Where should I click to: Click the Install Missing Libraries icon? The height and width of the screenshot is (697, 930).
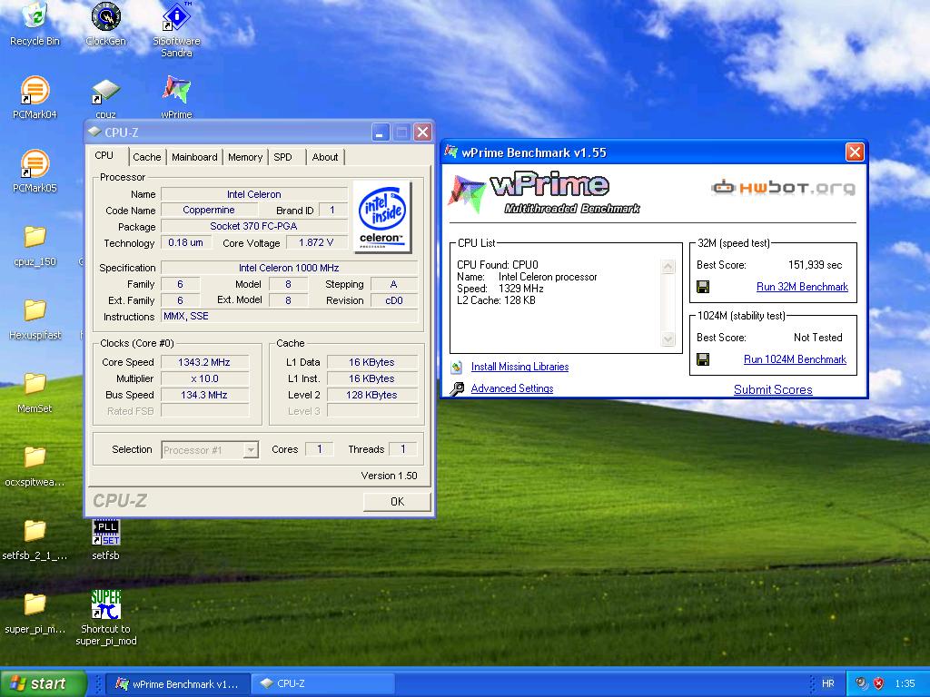point(456,368)
